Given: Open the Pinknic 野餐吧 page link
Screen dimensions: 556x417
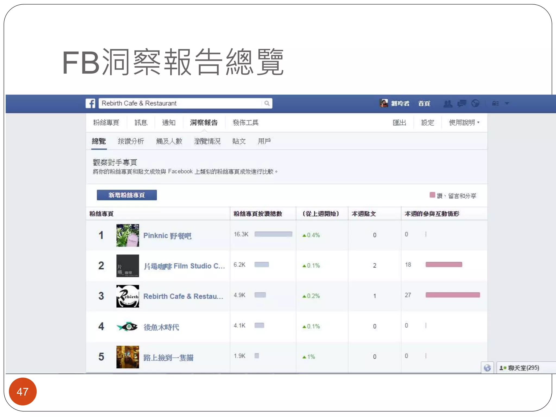Looking at the screenshot, I should tap(167, 236).
